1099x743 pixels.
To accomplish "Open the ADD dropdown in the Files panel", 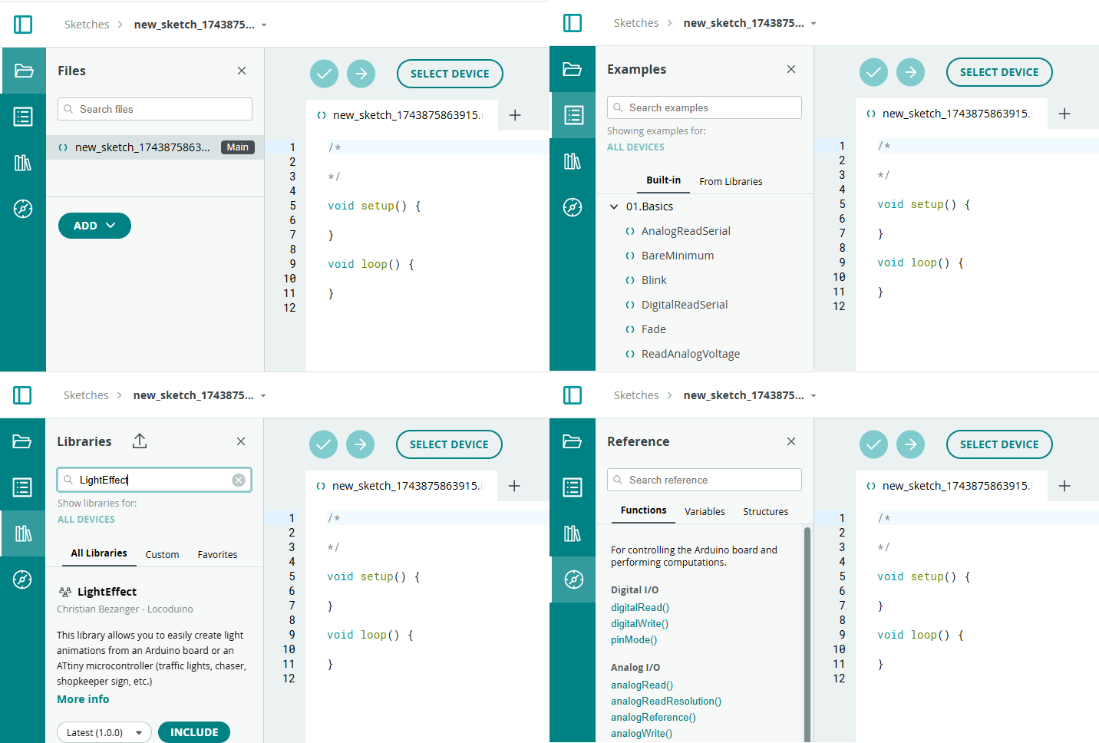I will (94, 226).
